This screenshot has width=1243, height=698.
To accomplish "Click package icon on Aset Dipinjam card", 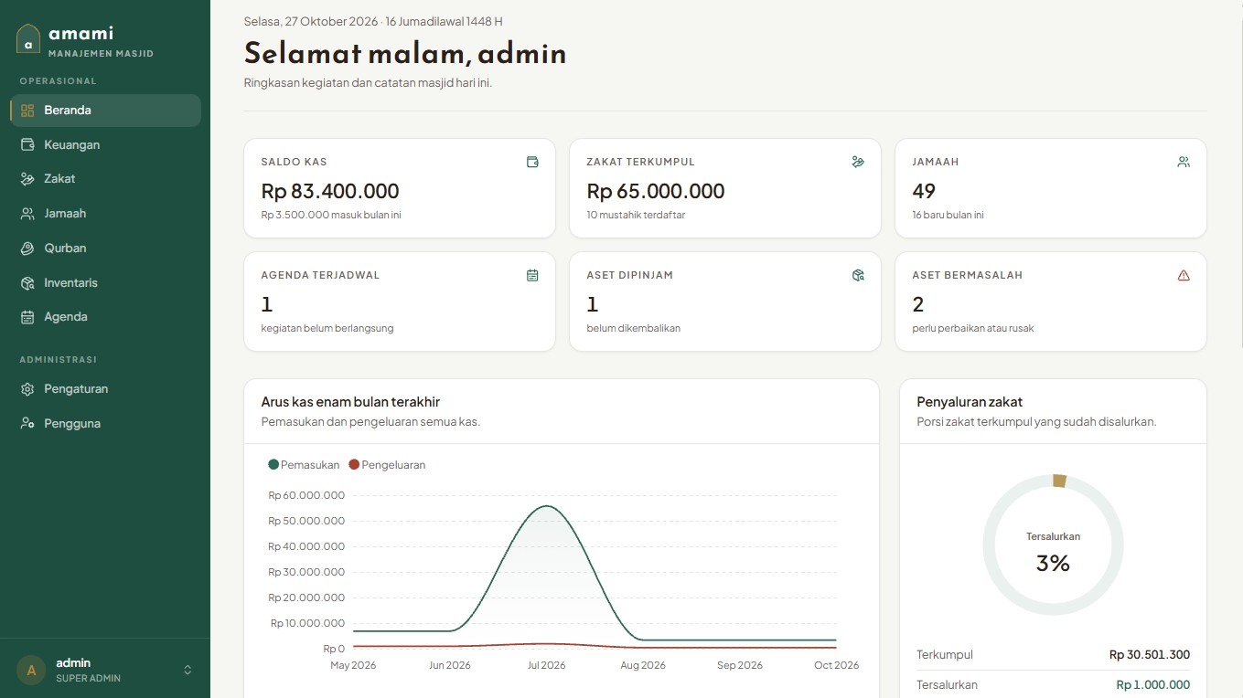I will point(858,275).
